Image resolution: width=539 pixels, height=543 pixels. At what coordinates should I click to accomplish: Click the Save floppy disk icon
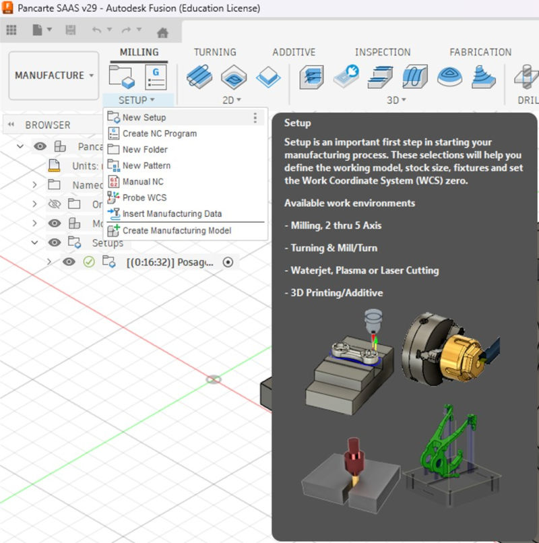[x=71, y=30]
